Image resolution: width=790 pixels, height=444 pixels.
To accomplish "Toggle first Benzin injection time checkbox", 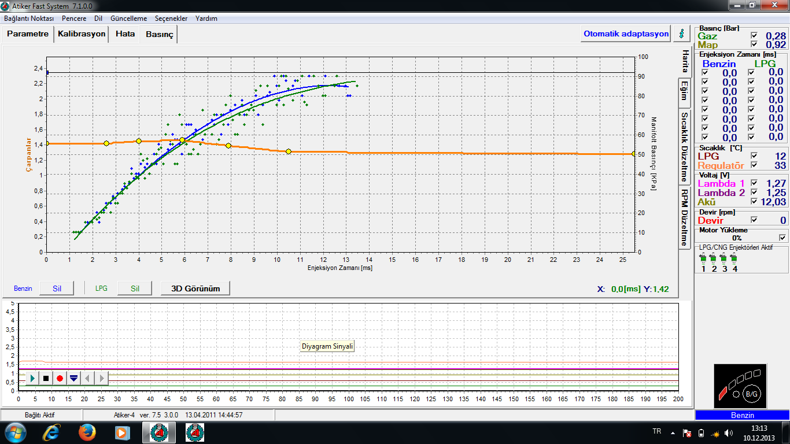I will pos(704,73).
